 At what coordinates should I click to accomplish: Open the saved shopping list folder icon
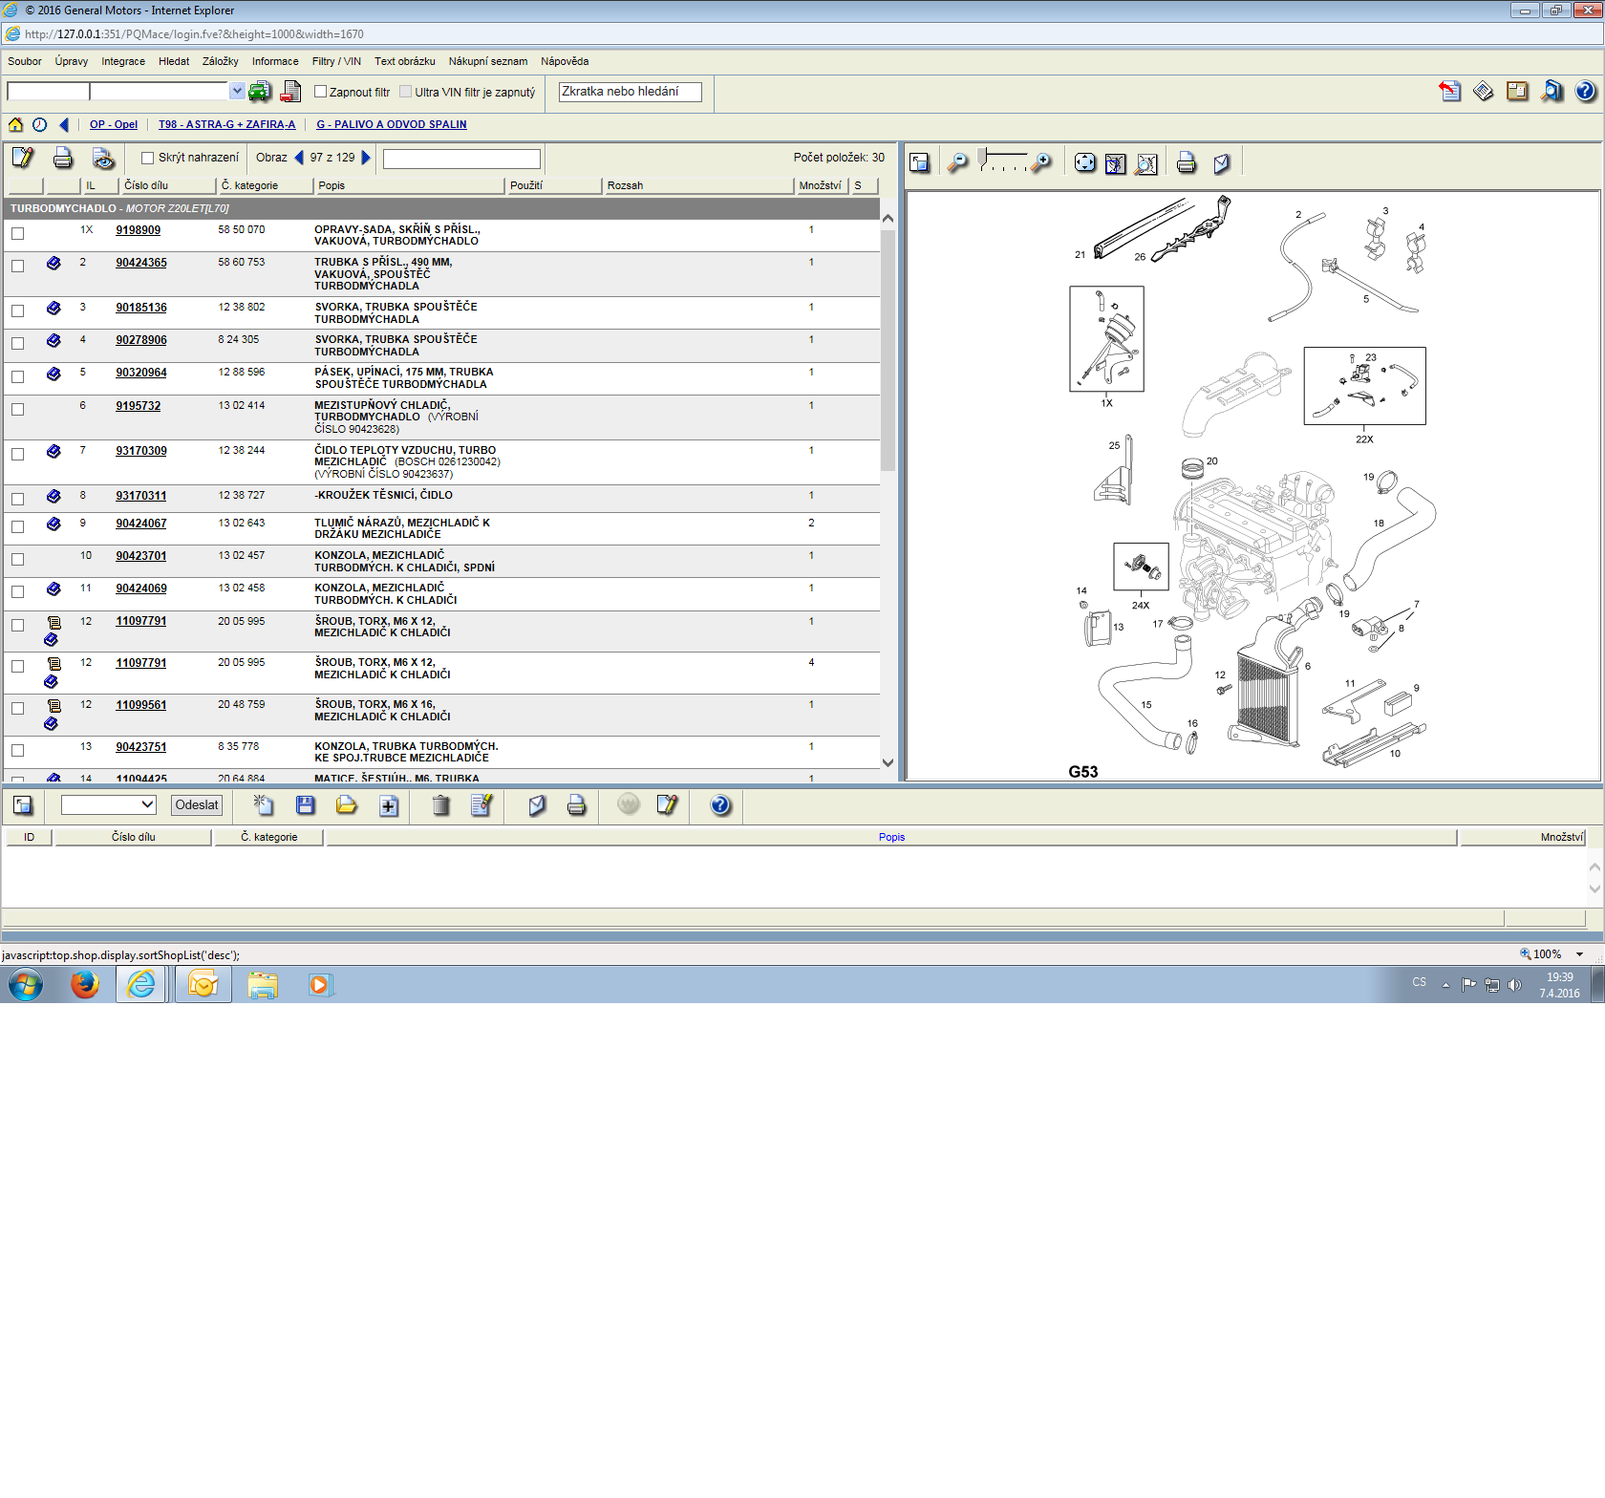(x=346, y=805)
